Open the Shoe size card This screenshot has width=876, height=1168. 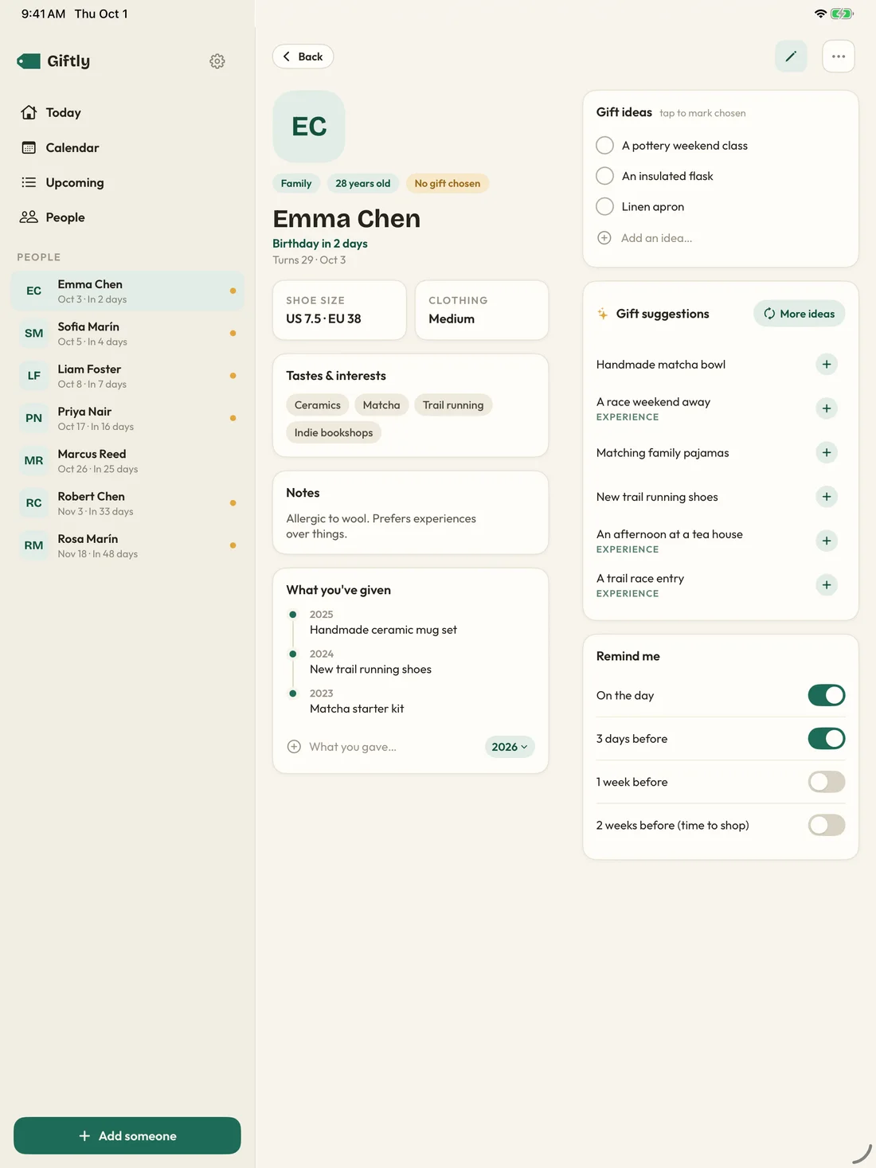pos(339,311)
